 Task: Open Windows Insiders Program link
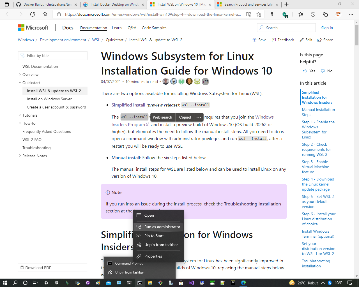click(193, 121)
